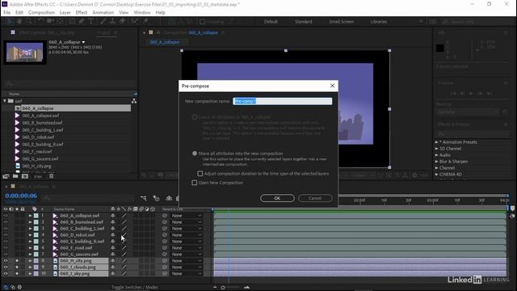Select 060_D_robot.swf in Project panel
The image size is (517, 291).
38,137
